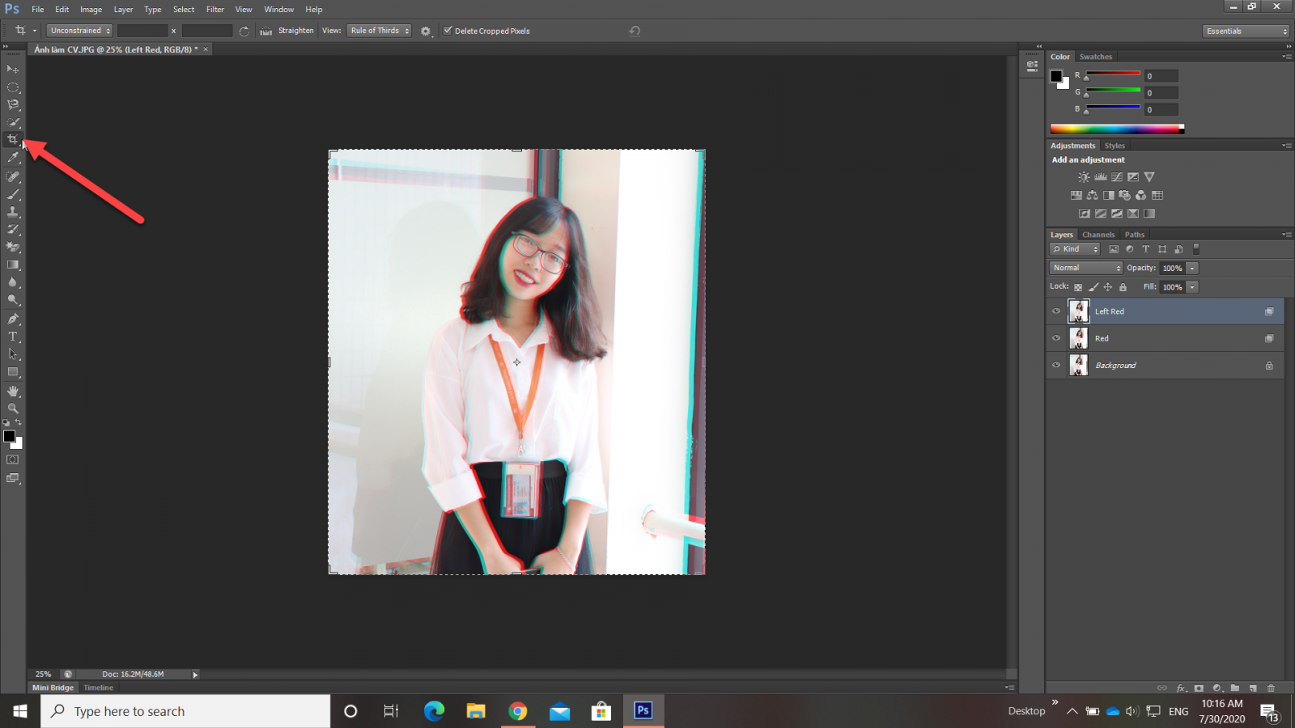The image size is (1295, 728).
Task: Select the Hand tool
Action: click(13, 391)
